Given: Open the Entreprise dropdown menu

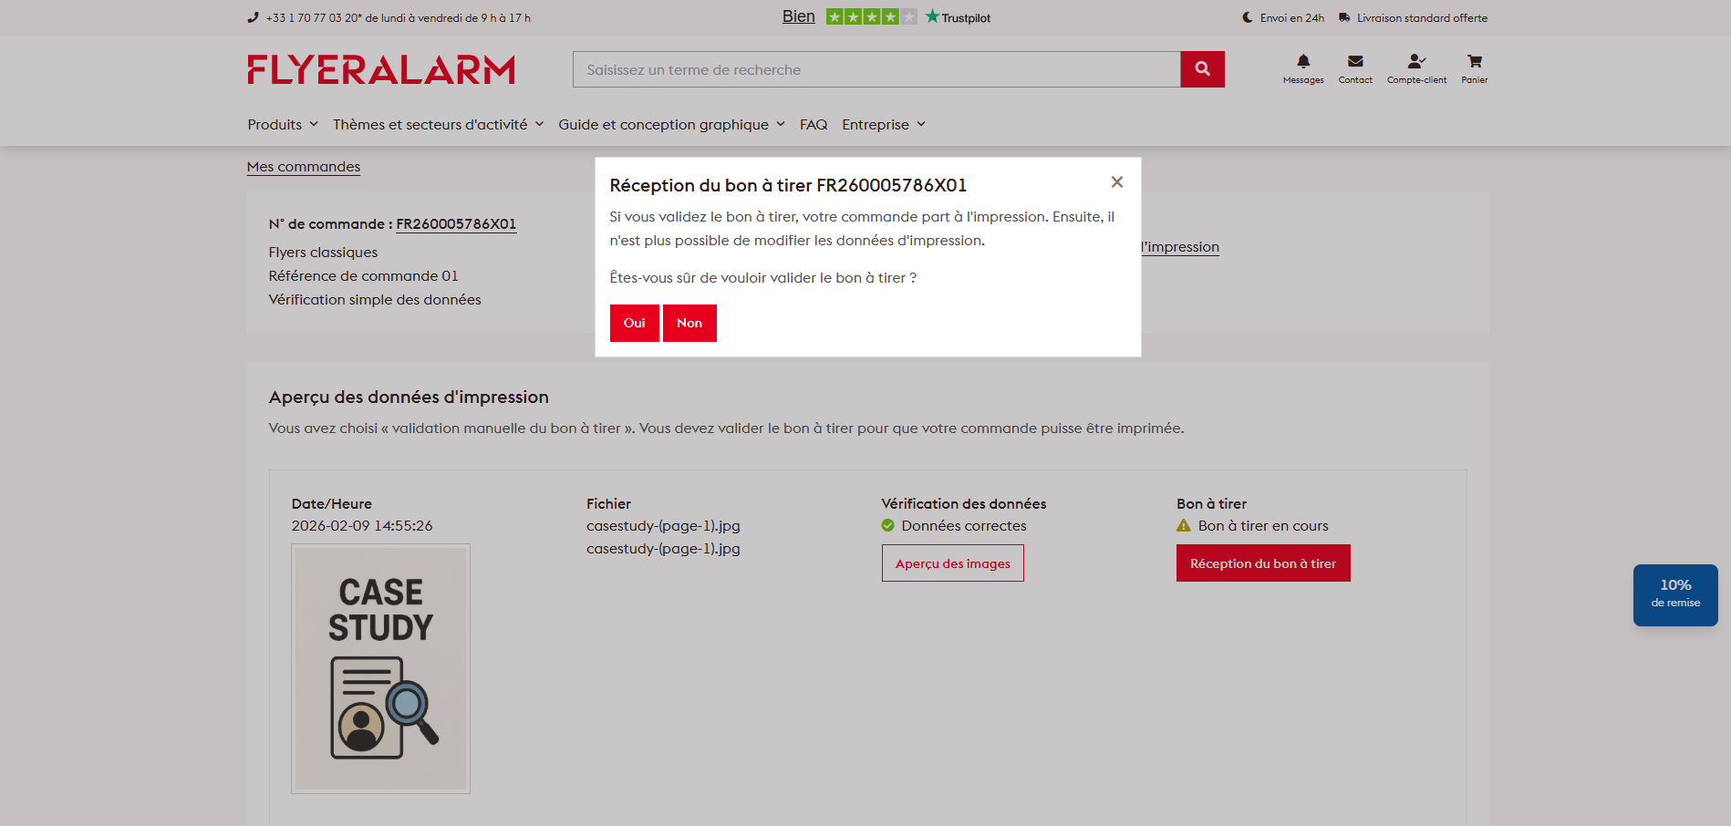Looking at the screenshot, I should [883, 125].
